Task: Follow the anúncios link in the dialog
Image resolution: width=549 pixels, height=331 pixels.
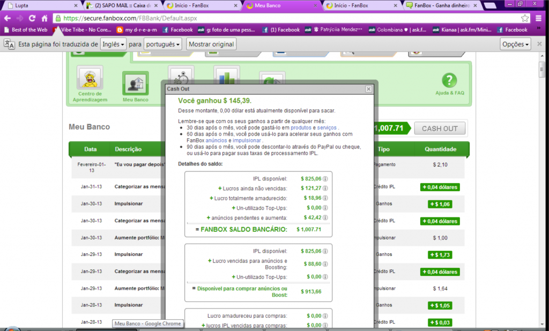Action: coord(216,140)
